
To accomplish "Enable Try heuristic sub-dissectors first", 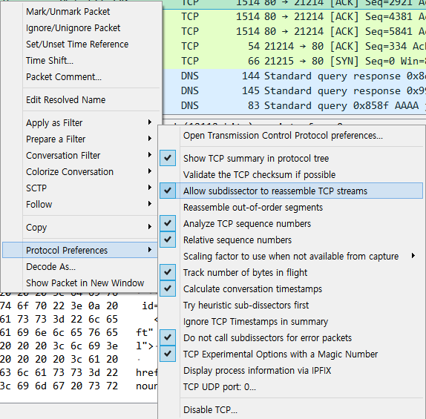I will (x=291, y=305).
